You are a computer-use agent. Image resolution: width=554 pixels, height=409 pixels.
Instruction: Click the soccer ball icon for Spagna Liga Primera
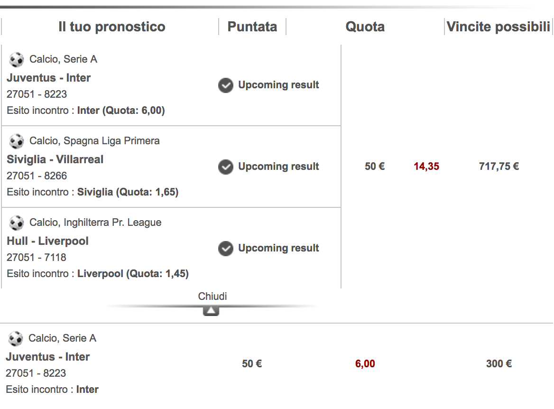pyautogui.click(x=16, y=141)
